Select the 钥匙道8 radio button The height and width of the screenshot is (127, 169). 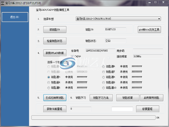(x=103, y=77)
